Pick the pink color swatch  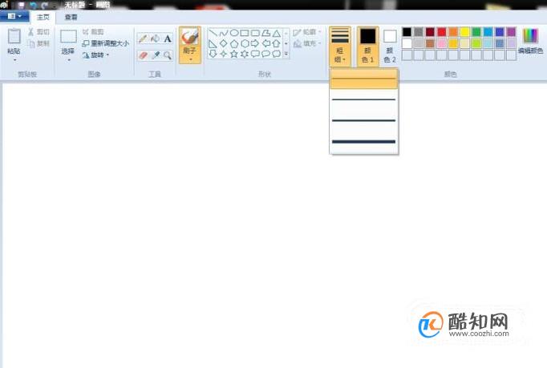[442, 43]
